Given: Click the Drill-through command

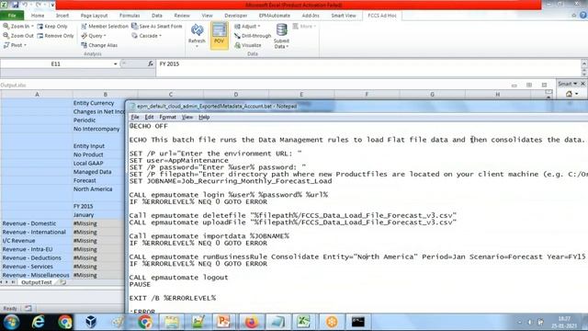Looking at the screenshot, I should (253, 36).
